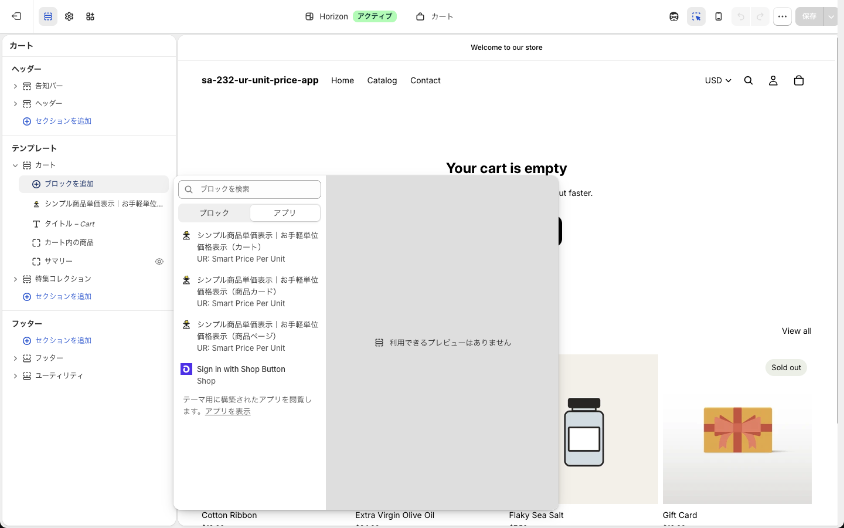
Task: Open the アプリを表示 link
Action: [x=228, y=412]
